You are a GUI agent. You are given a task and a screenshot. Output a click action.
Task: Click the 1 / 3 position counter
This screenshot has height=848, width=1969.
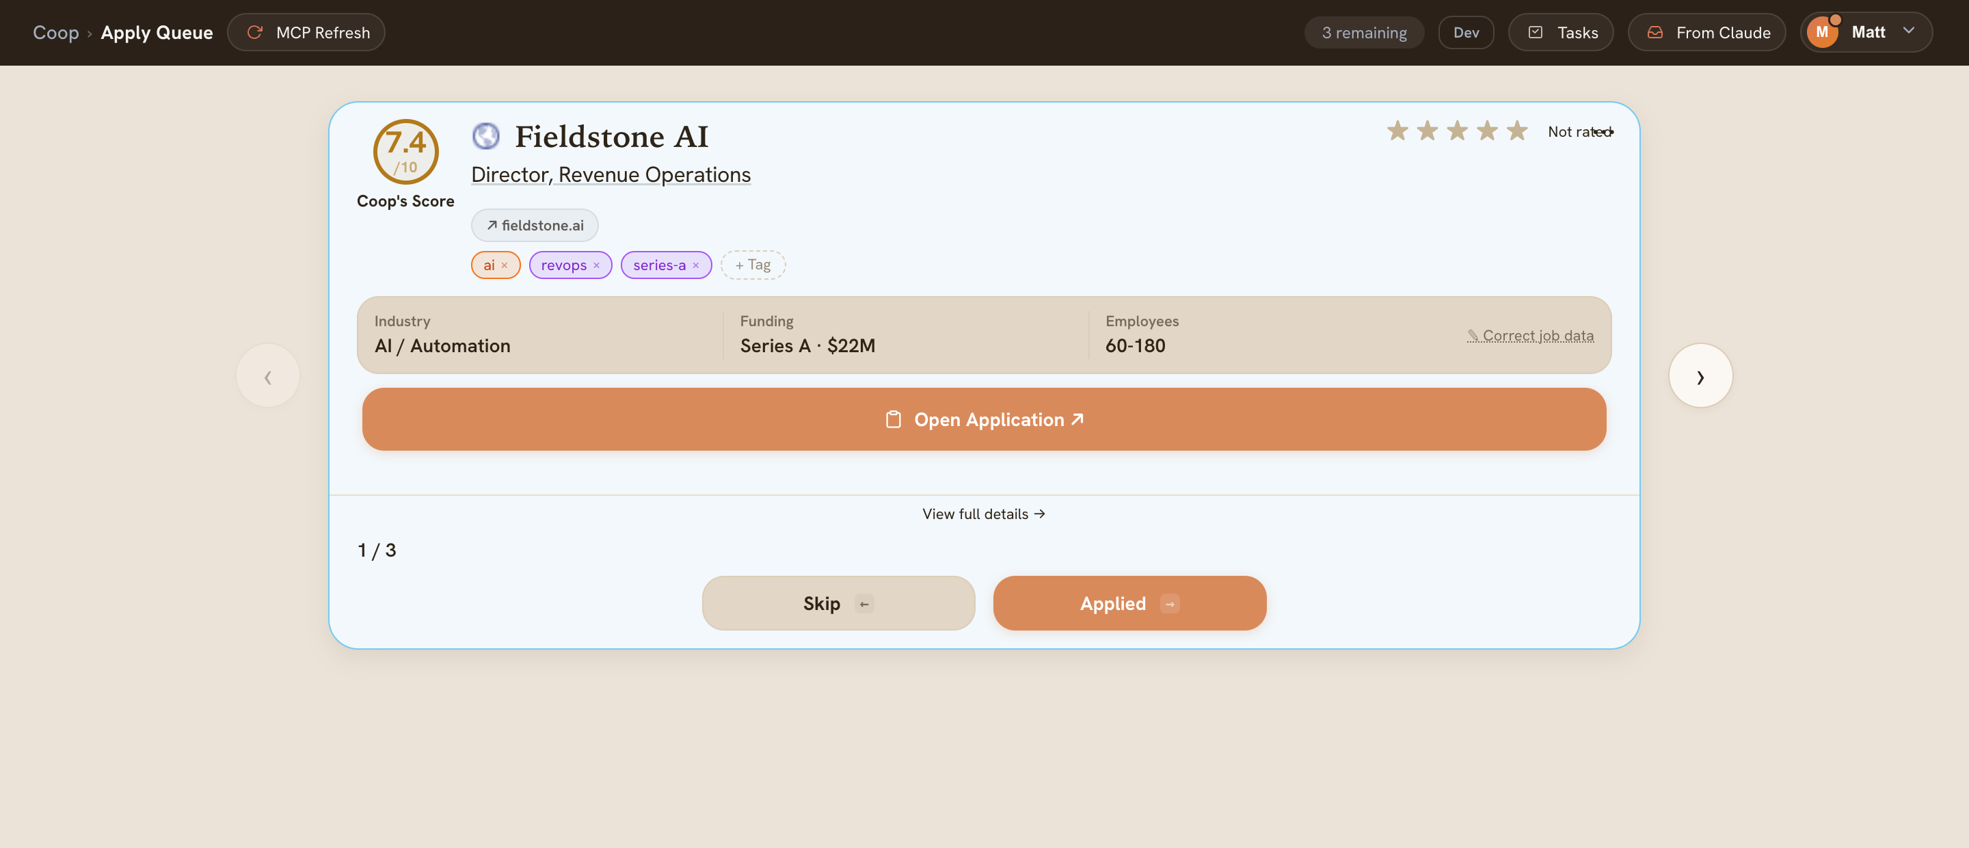click(x=377, y=551)
